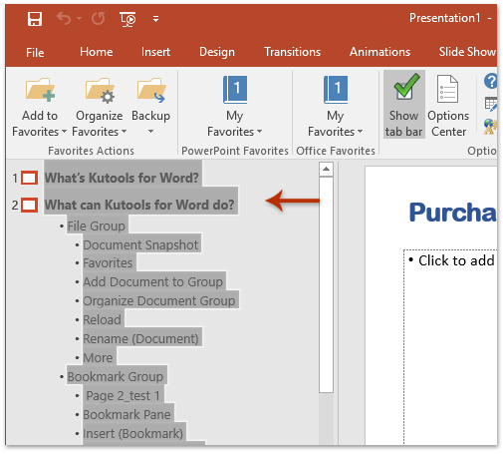Click "Insert (Bookmark)" outline item

click(x=132, y=434)
